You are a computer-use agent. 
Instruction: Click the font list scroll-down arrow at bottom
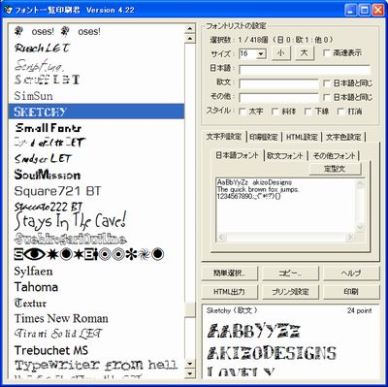click(x=190, y=373)
